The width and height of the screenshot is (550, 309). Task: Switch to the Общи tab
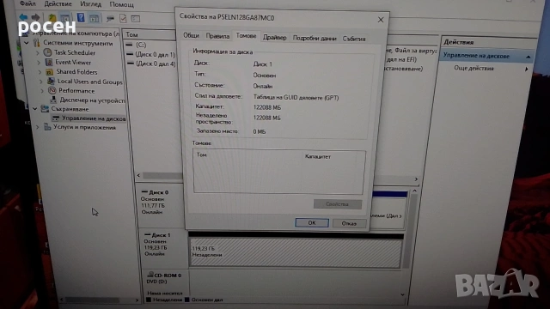(x=191, y=35)
